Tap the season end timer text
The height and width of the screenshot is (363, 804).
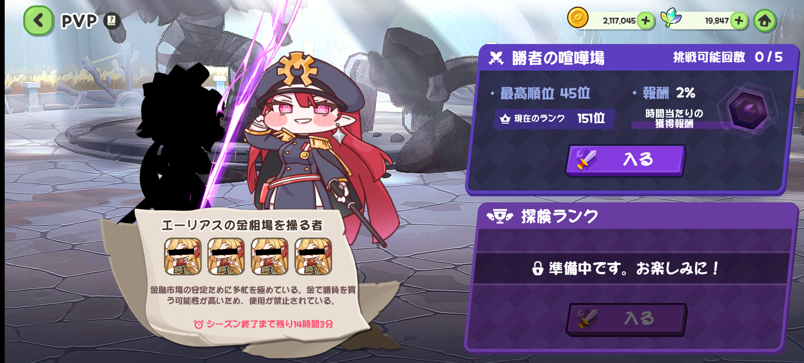[x=263, y=324]
